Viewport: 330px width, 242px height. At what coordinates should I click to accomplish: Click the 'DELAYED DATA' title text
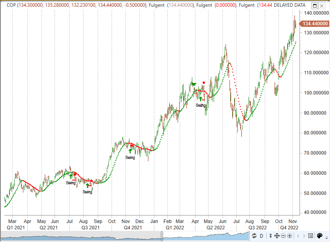[290, 5]
